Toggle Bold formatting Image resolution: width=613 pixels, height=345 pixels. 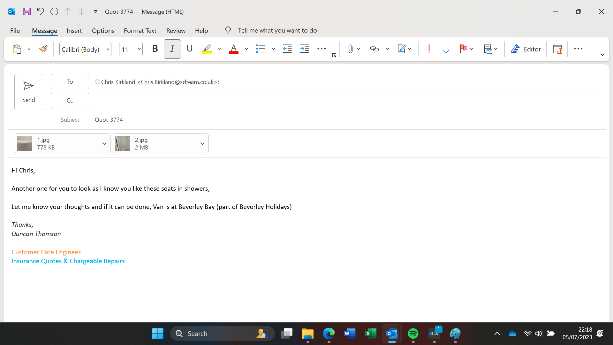(155, 49)
